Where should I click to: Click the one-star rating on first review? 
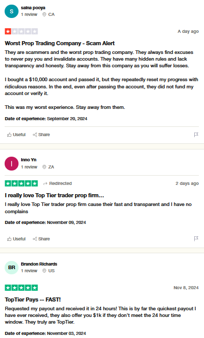pyautogui.click(x=22, y=31)
